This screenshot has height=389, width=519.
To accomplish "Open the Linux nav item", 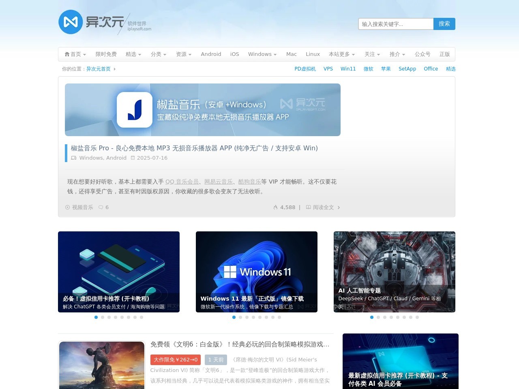I will [313, 54].
